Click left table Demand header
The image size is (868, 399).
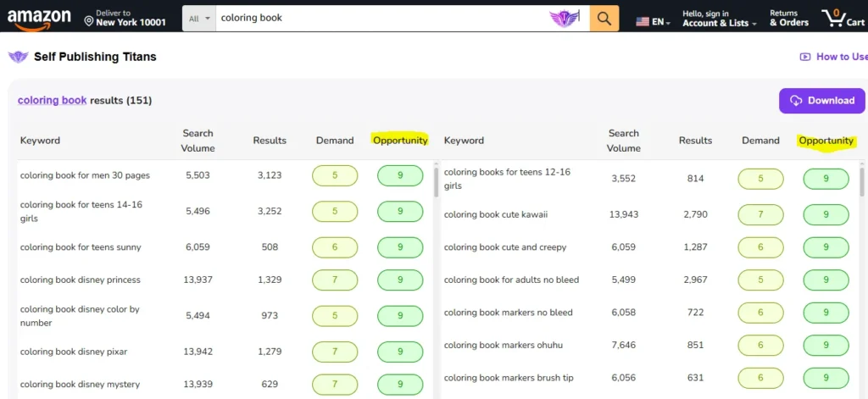click(x=335, y=141)
